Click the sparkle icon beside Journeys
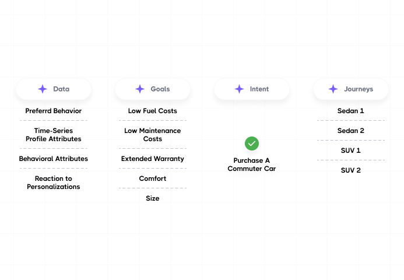The width and height of the screenshot is (404, 280). 333,89
